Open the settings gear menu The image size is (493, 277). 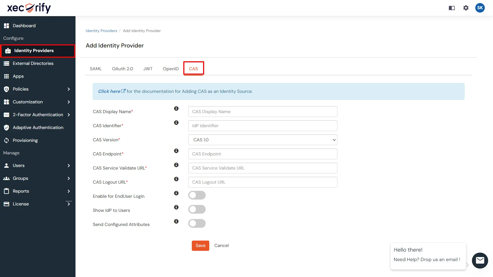click(x=466, y=8)
